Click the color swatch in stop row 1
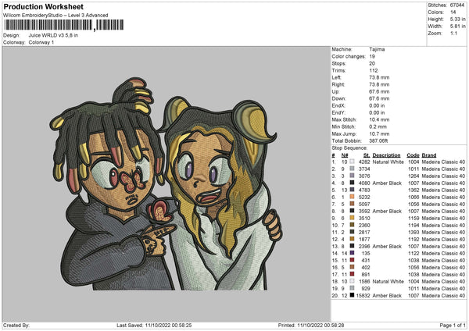Screen dimensions: 469x331 tap(352, 162)
